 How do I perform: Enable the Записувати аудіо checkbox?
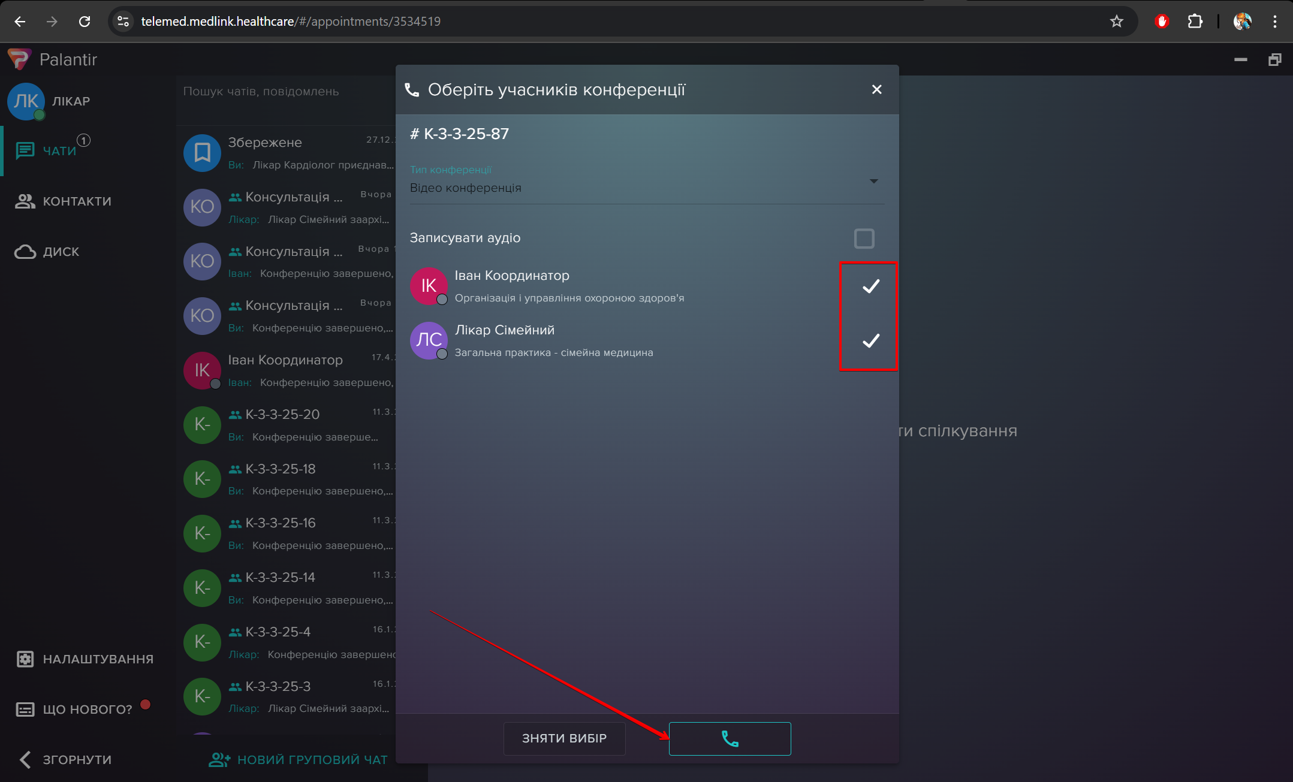(864, 238)
